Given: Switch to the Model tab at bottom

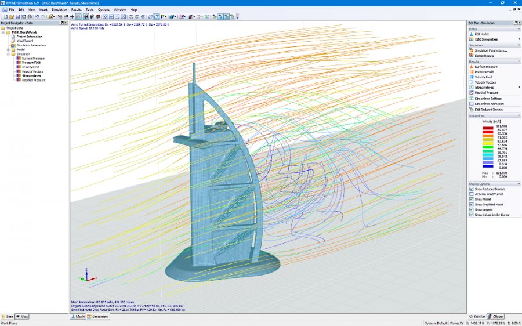Looking at the screenshot, I should pyautogui.click(x=78, y=317).
